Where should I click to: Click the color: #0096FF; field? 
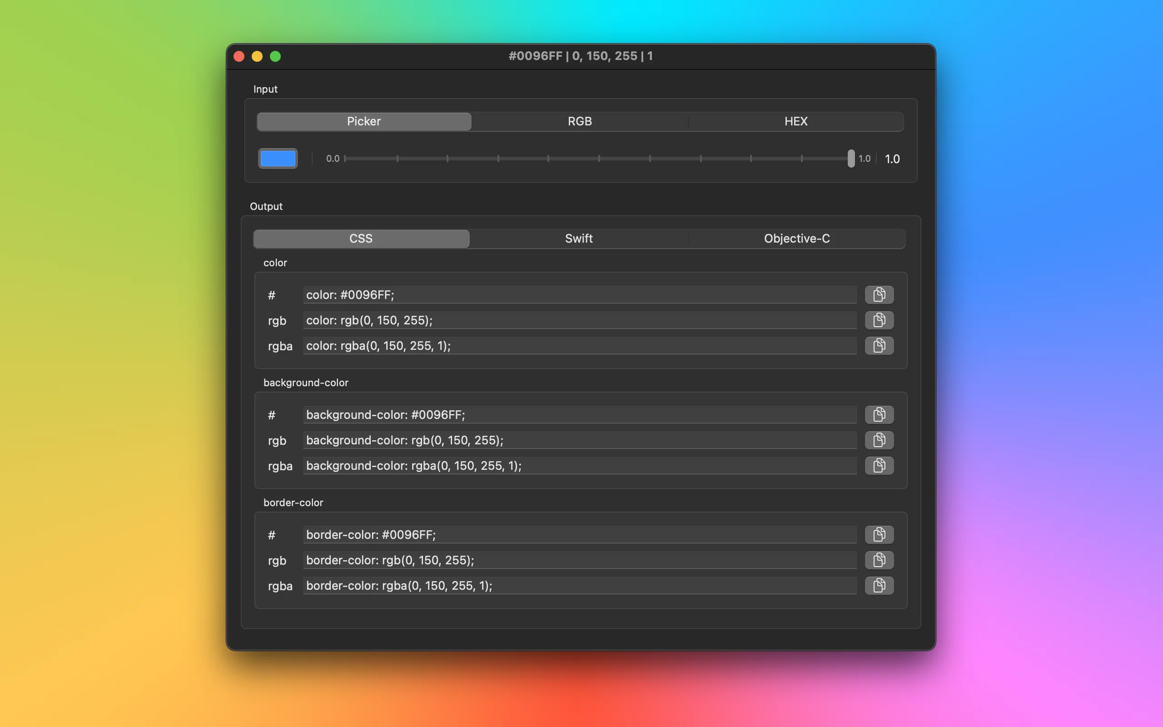coord(580,295)
